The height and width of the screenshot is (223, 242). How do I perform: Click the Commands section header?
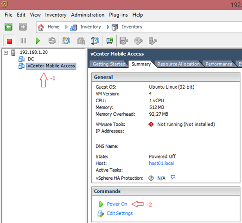click(166, 191)
